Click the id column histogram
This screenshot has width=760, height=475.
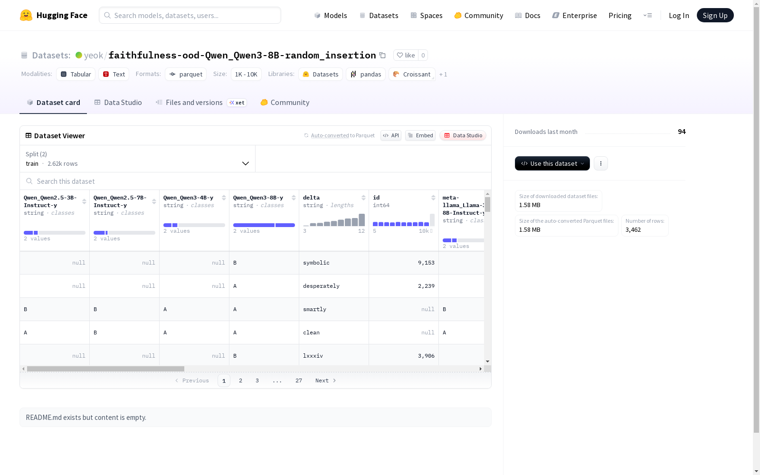tap(404, 220)
